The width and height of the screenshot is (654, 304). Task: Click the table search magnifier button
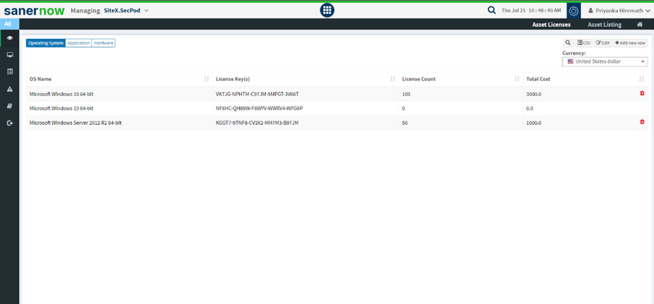pos(568,42)
